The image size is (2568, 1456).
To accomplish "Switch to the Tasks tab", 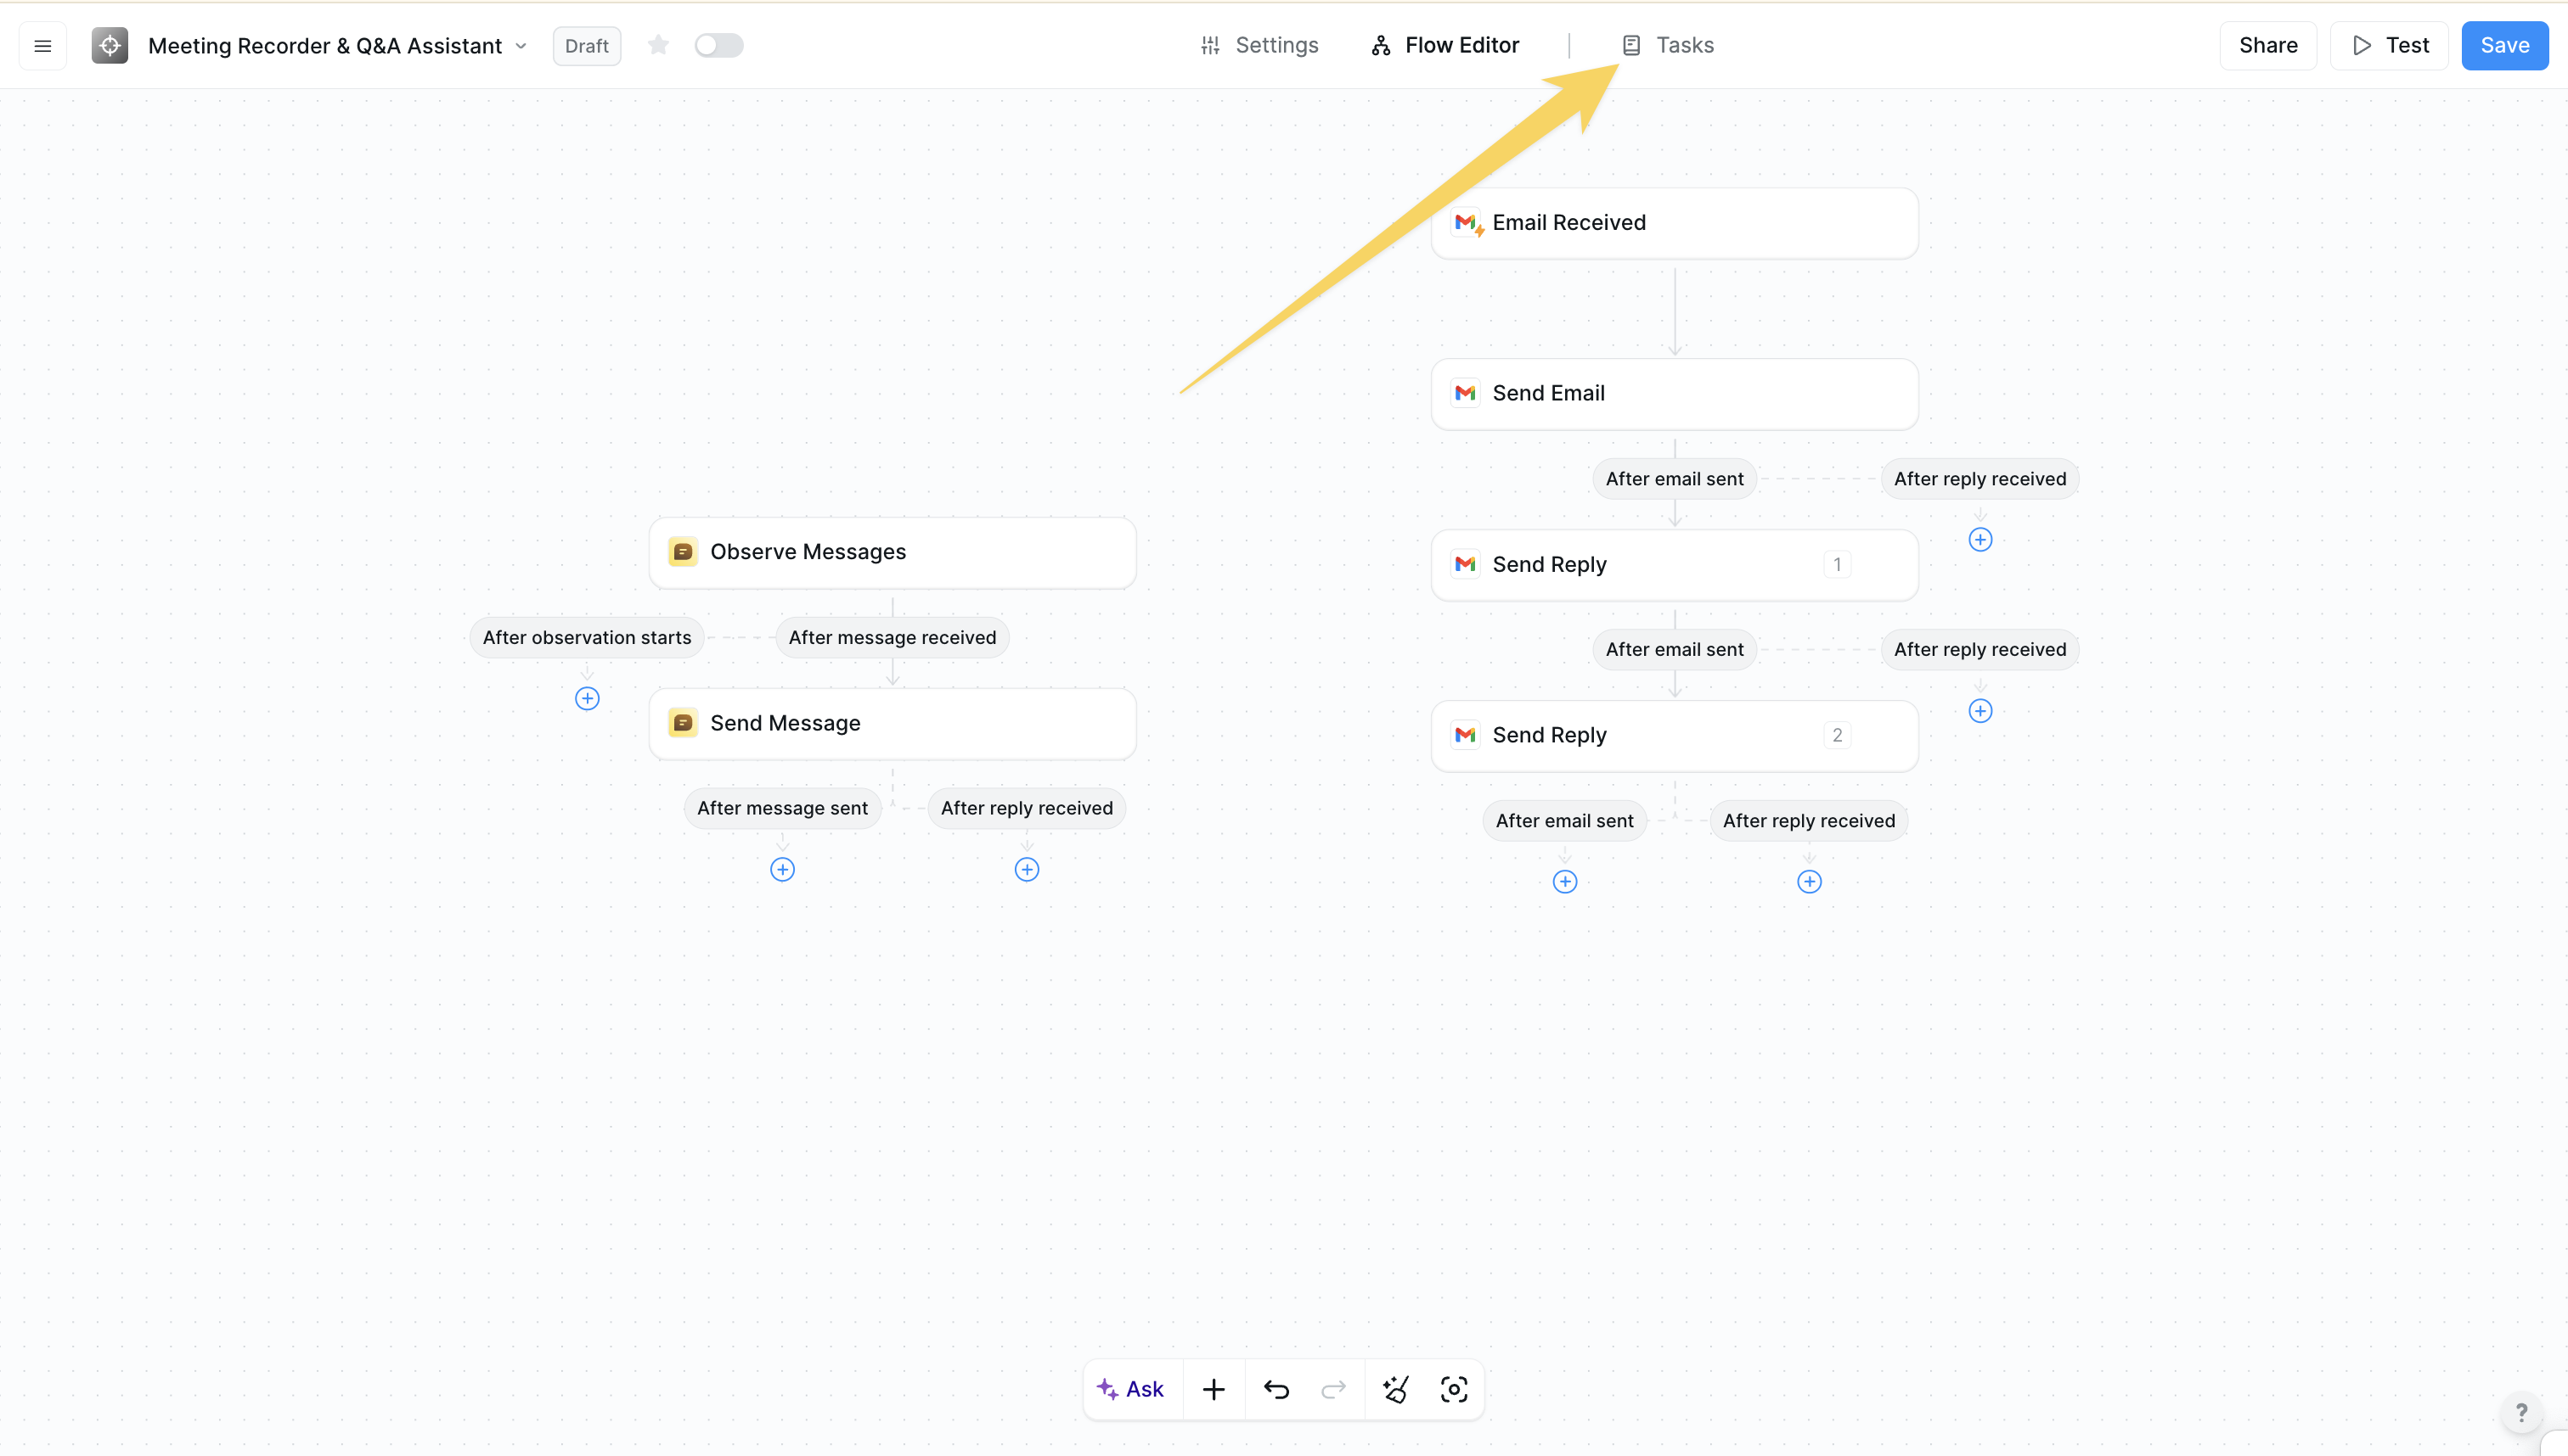I will click(x=1667, y=45).
